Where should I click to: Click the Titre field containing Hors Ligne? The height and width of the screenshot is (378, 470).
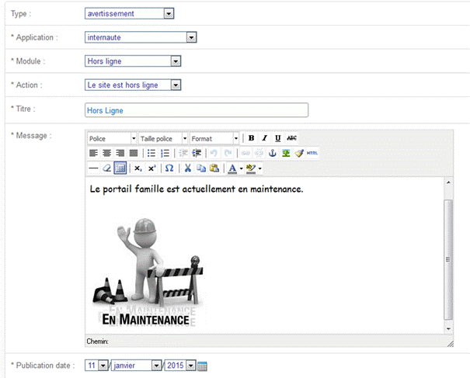pyautogui.click(x=197, y=110)
